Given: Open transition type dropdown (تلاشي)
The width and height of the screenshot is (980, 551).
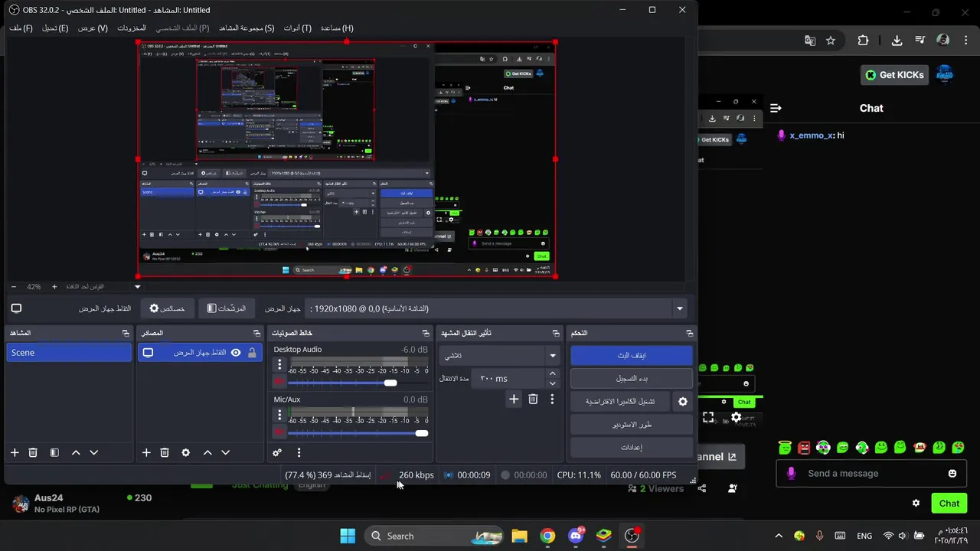Looking at the screenshot, I should pos(501,356).
